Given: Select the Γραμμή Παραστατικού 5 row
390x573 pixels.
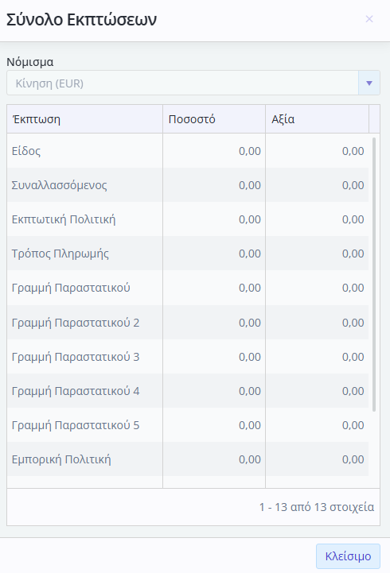Looking at the screenshot, I should click(188, 425).
